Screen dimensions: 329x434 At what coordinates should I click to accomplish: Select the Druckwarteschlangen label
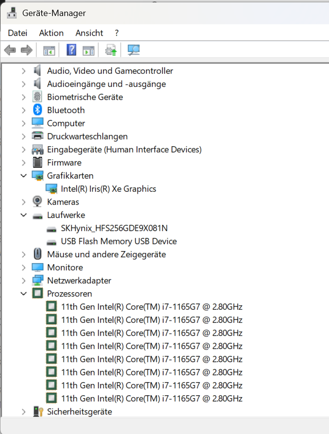tap(87, 136)
